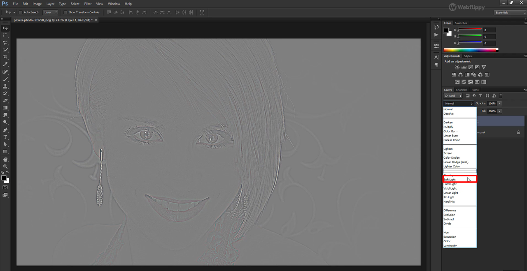Screen dimensions: 527x271
Task: Open the Window menu
Action: [x=114, y=4]
